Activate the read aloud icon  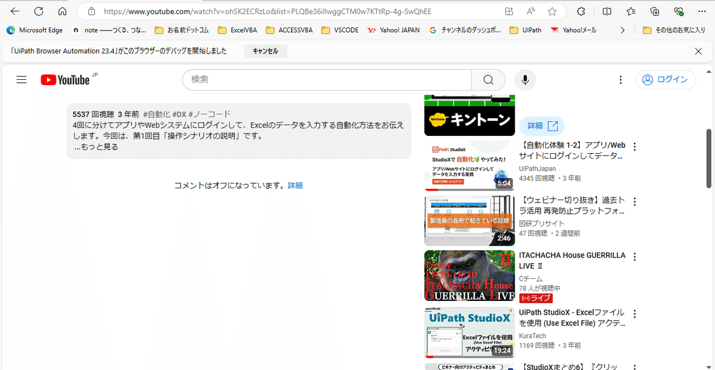[x=530, y=11]
